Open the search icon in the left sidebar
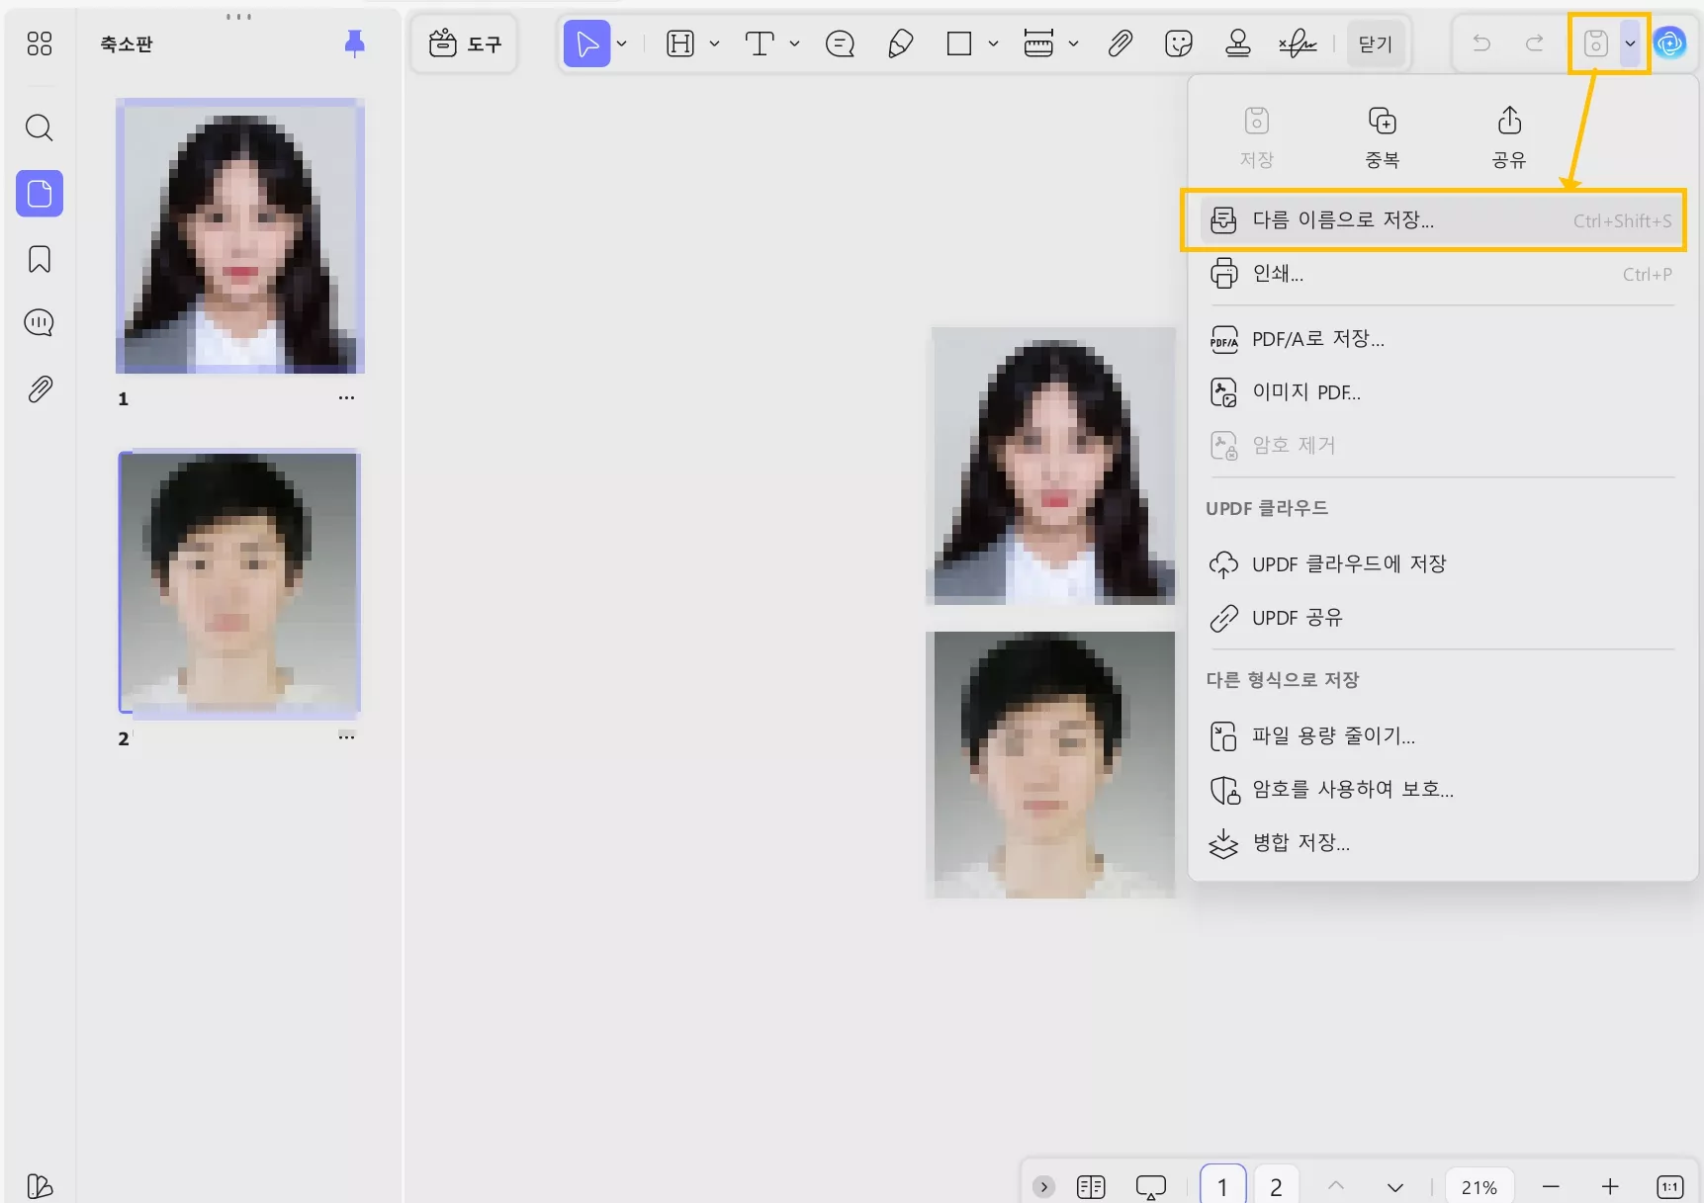The width and height of the screenshot is (1704, 1203). tap(39, 128)
